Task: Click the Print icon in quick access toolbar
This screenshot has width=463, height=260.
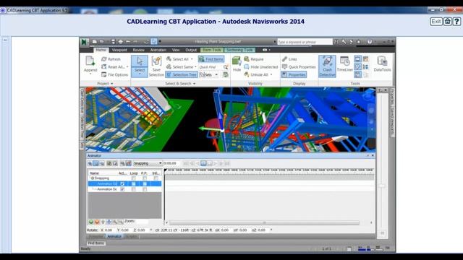Action: point(121,42)
